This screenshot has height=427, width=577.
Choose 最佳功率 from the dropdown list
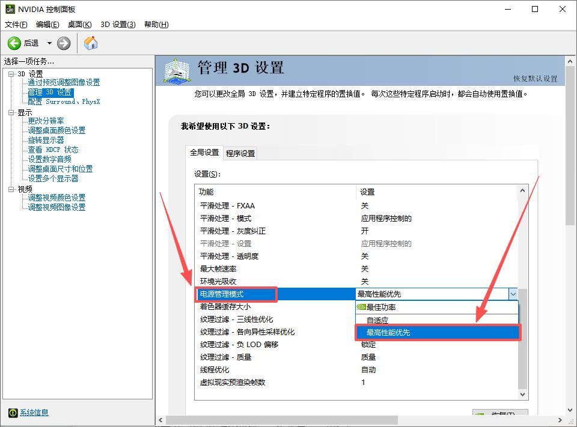pos(437,307)
